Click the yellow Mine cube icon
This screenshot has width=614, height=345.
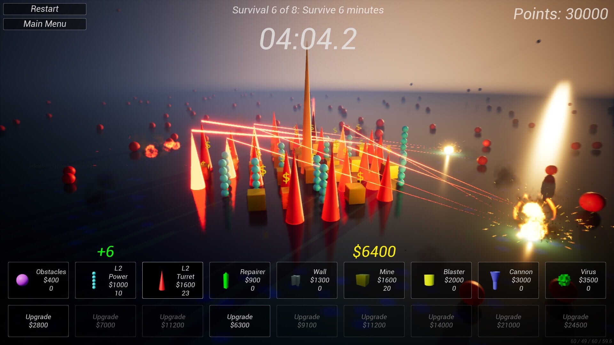tap(362, 280)
